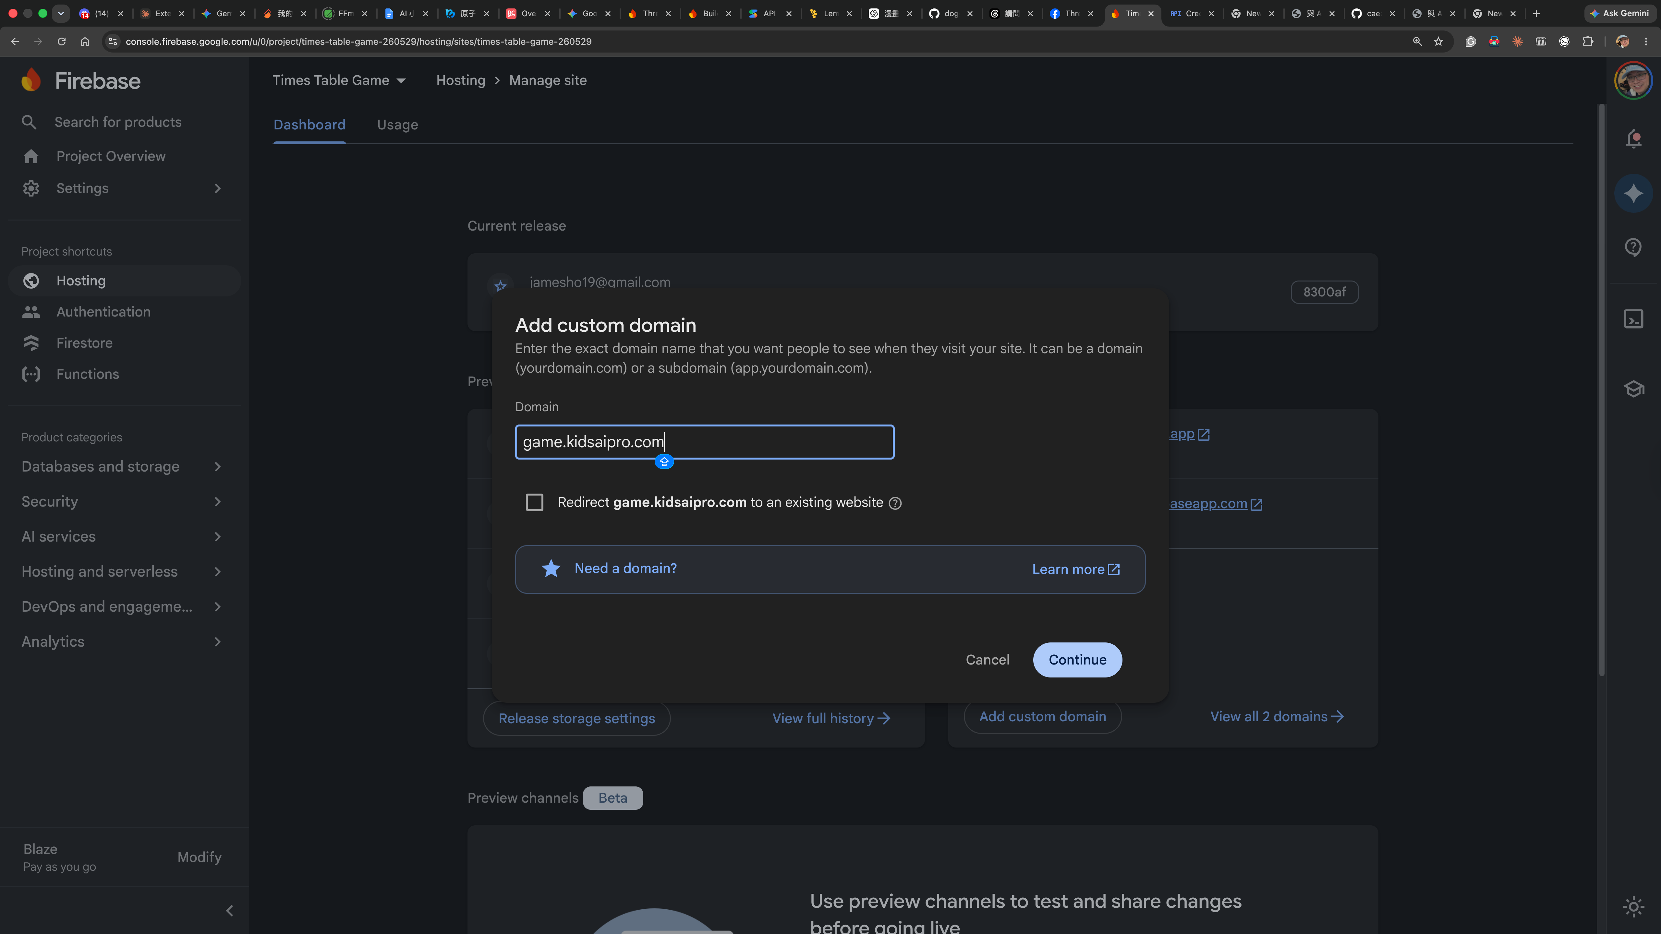Collapse the sidebar with the chevron

click(x=230, y=911)
